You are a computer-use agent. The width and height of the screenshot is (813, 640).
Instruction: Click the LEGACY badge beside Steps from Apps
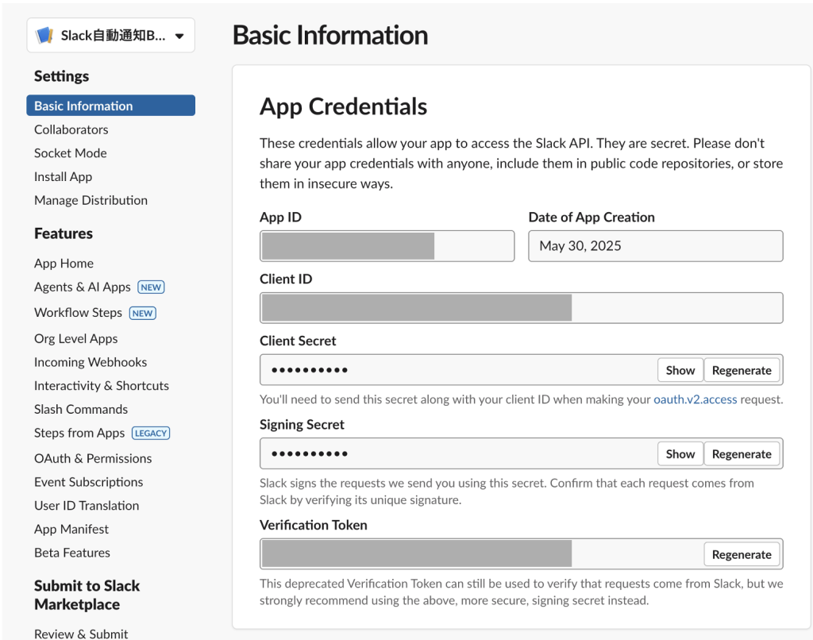(151, 433)
